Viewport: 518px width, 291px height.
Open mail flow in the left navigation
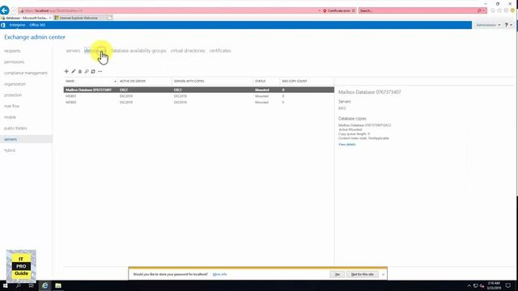11,106
